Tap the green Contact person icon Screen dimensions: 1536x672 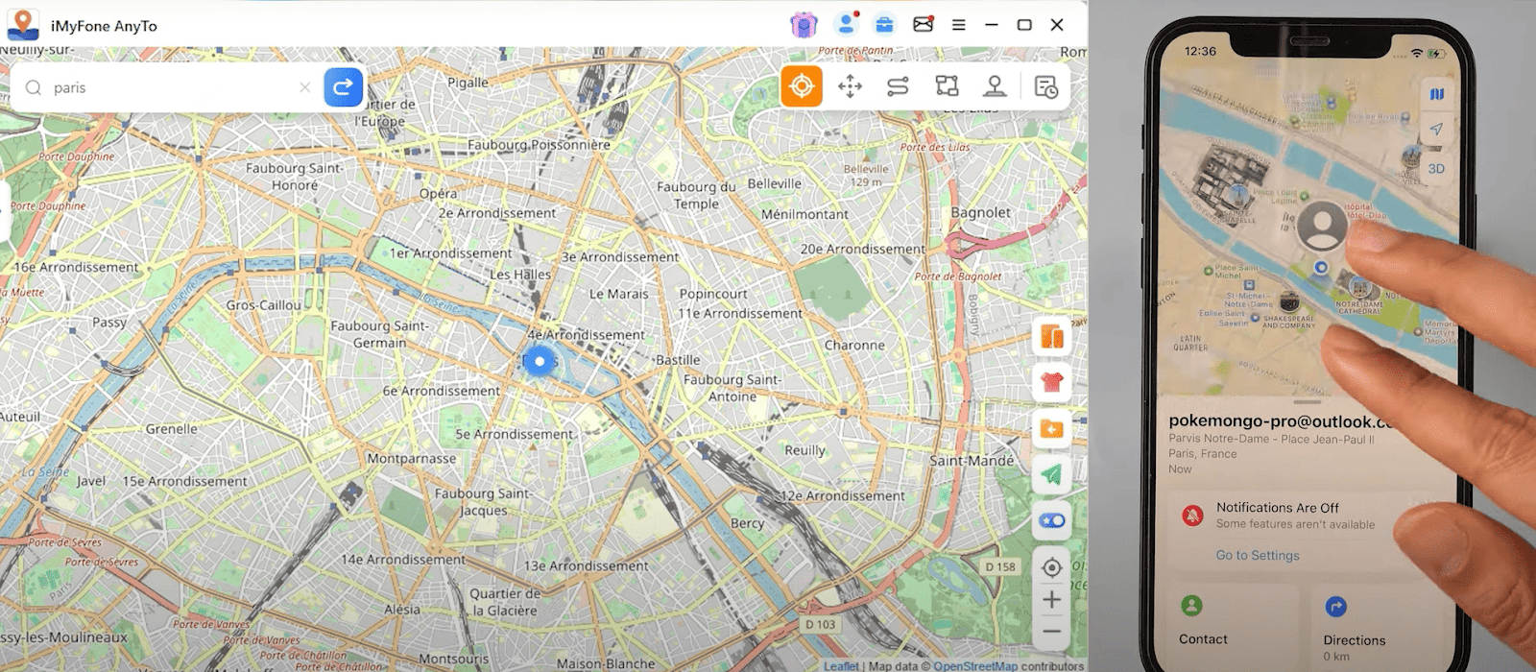click(1191, 606)
